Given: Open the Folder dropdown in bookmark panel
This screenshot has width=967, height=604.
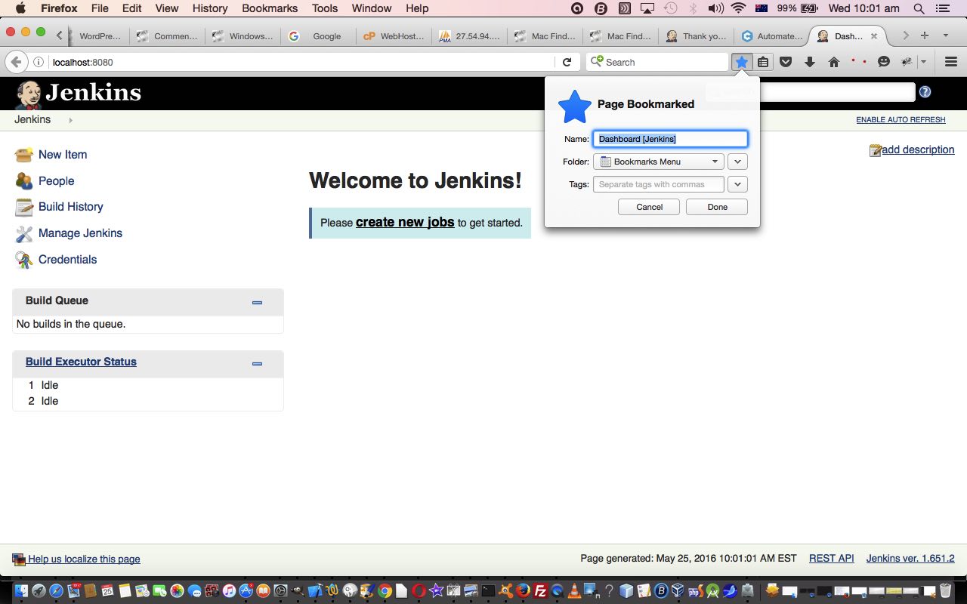Looking at the screenshot, I should click(659, 162).
